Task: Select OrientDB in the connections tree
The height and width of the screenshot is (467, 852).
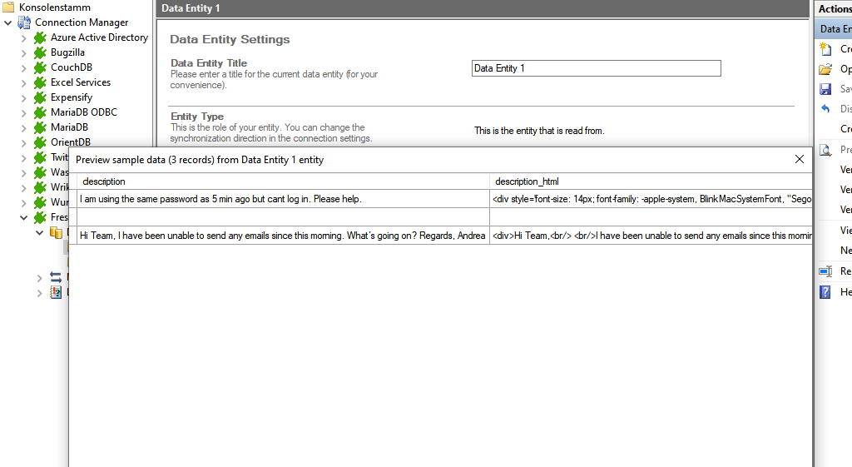Action: tap(70, 142)
